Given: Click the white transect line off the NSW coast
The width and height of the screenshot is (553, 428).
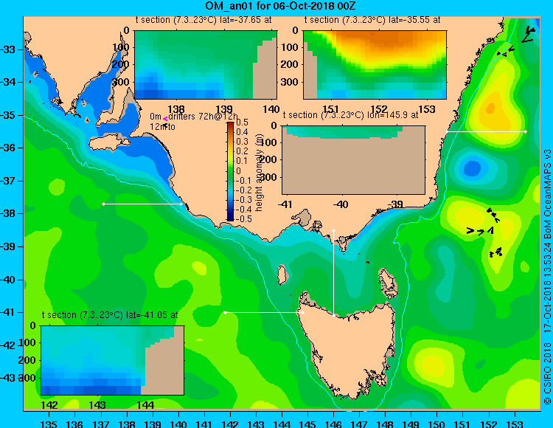Looking at the screenshot, I should pos(486,131).
